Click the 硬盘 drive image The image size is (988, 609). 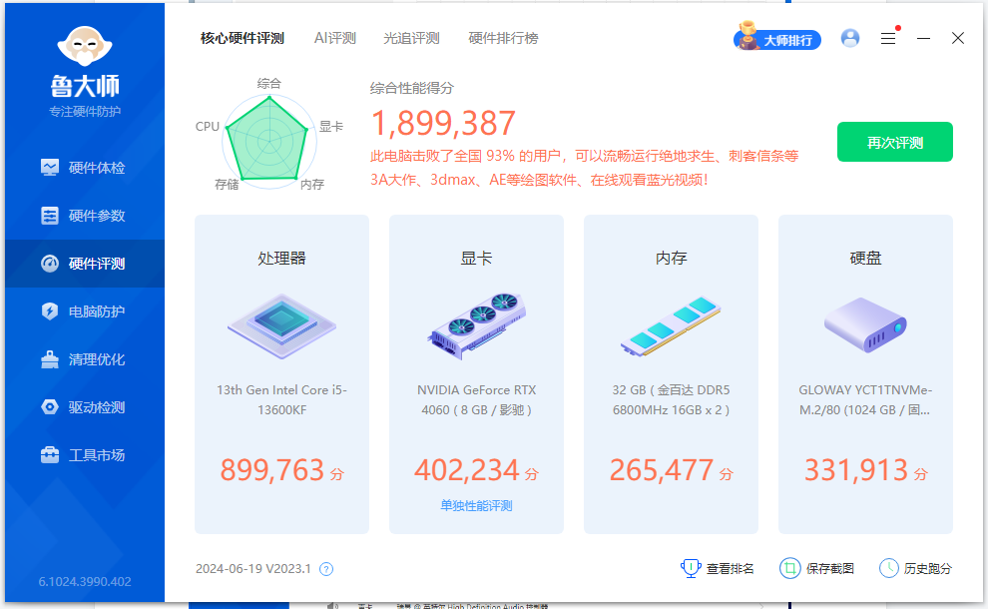point(866,325)
